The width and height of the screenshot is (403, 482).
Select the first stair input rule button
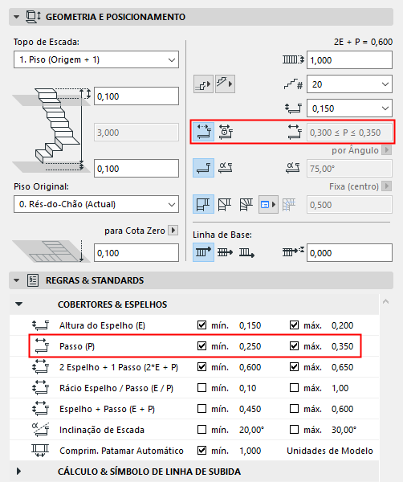click(x=203, y=84)
